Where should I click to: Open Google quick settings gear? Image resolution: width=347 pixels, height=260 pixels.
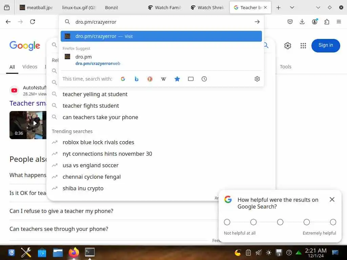coord(287,46)
